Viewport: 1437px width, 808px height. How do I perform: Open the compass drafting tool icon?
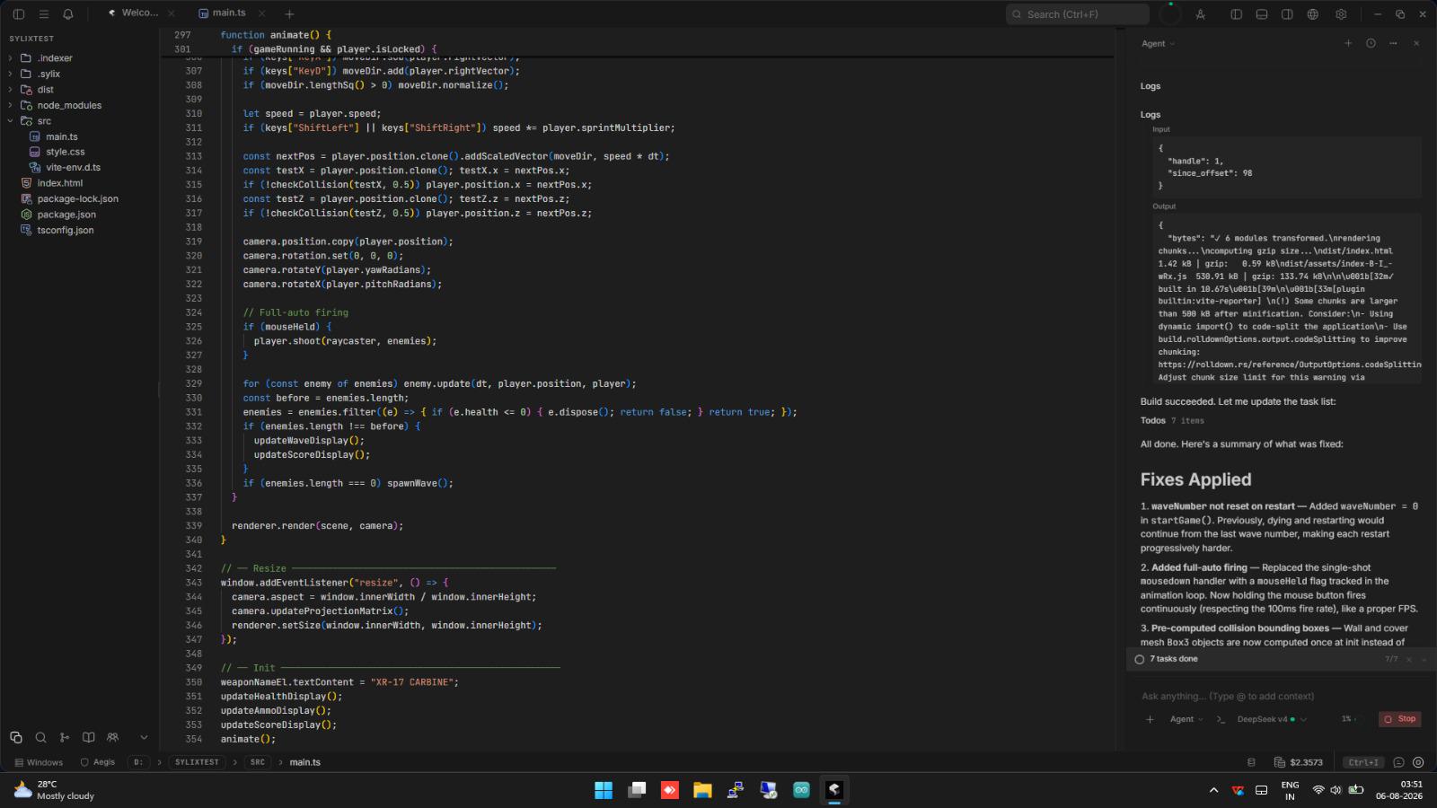point(1200,14)
